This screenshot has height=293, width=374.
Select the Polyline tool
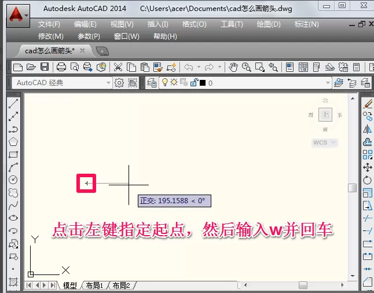[13, 129]
